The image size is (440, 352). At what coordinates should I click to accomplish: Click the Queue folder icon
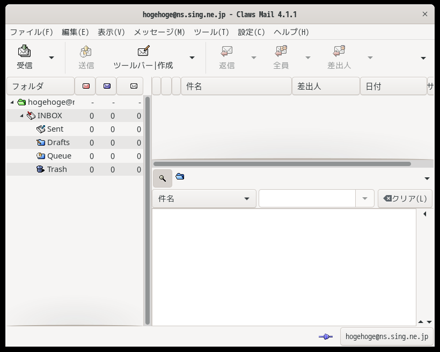(x=41, y=156)
